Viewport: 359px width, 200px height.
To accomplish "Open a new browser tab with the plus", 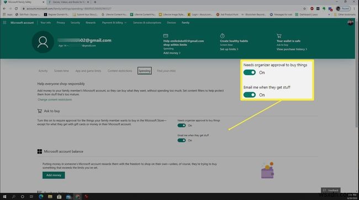I will [95, 2].
